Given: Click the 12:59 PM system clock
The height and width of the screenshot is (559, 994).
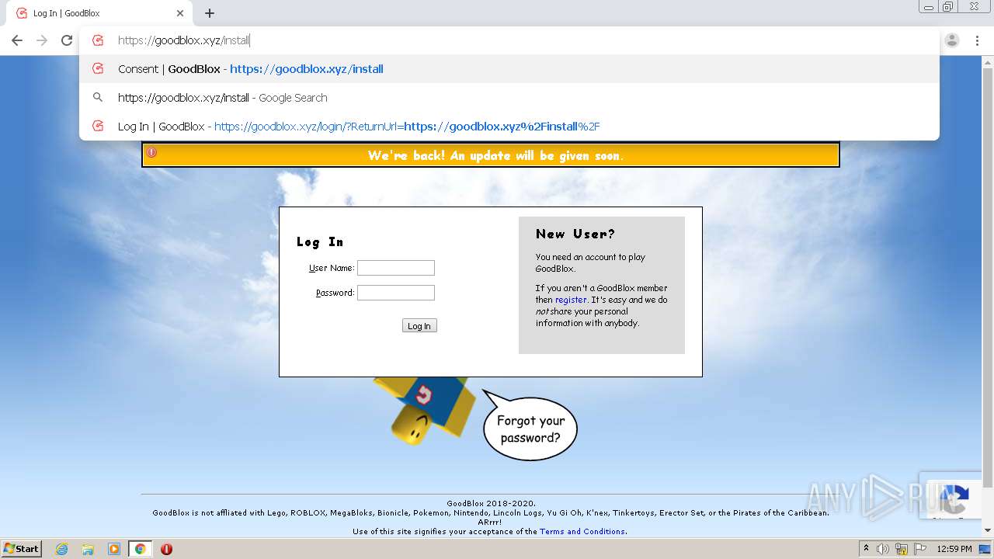Looking at the screenshot, I should pos(954,549).
